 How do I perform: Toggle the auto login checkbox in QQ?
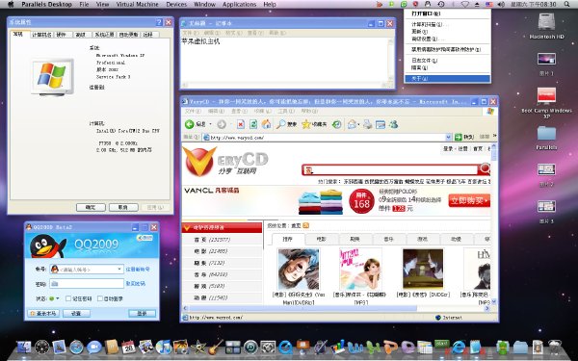(x=100, y=298)
